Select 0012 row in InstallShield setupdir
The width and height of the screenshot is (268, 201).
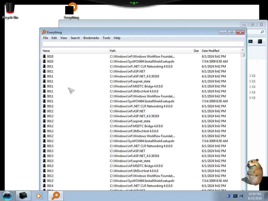141,141
